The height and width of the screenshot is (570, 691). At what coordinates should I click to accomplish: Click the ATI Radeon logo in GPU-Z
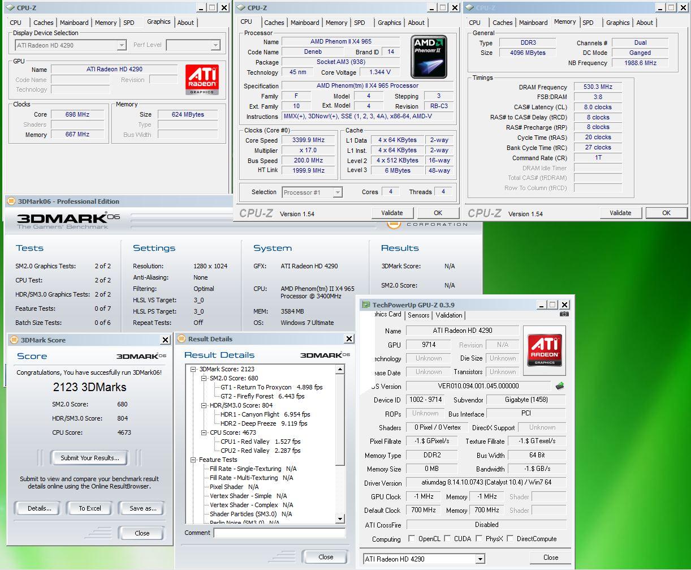click(x=545, y=350)
